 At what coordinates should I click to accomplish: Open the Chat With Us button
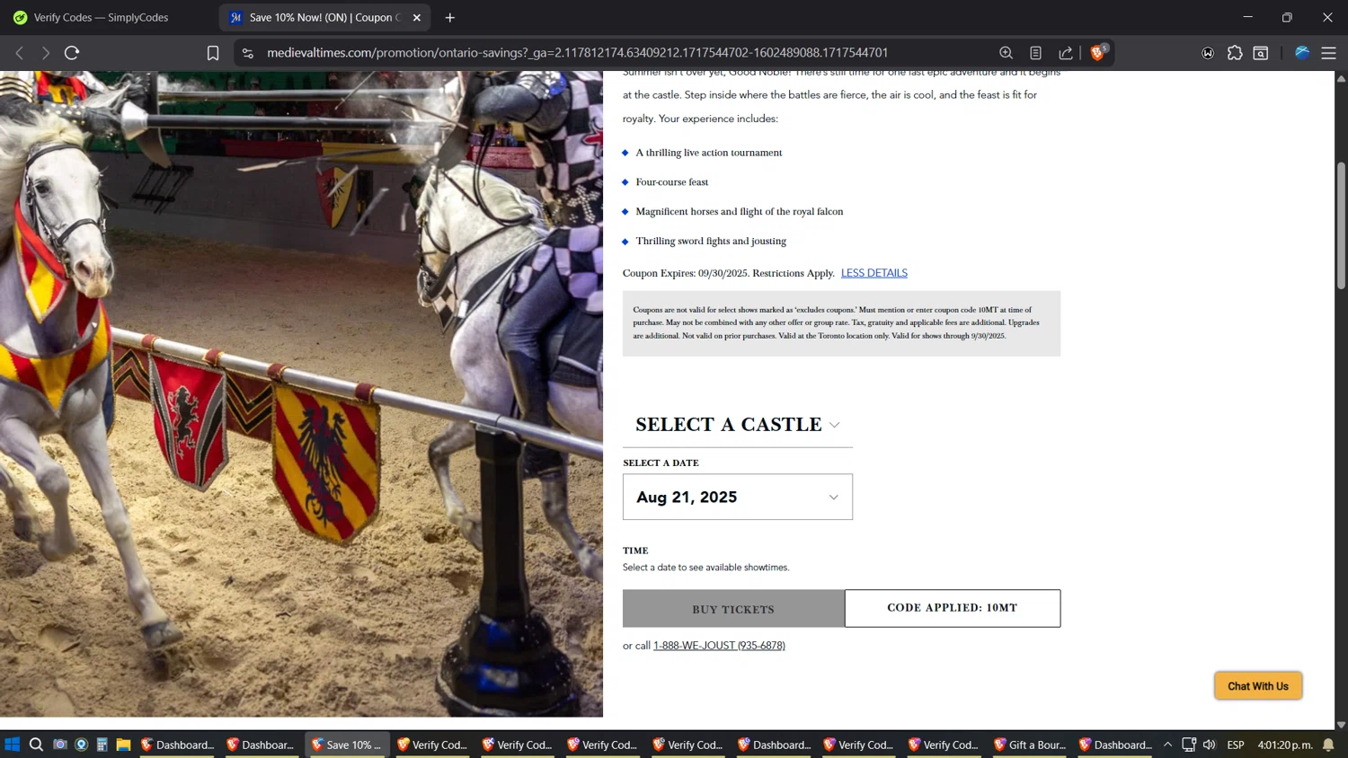(1258, 686)
